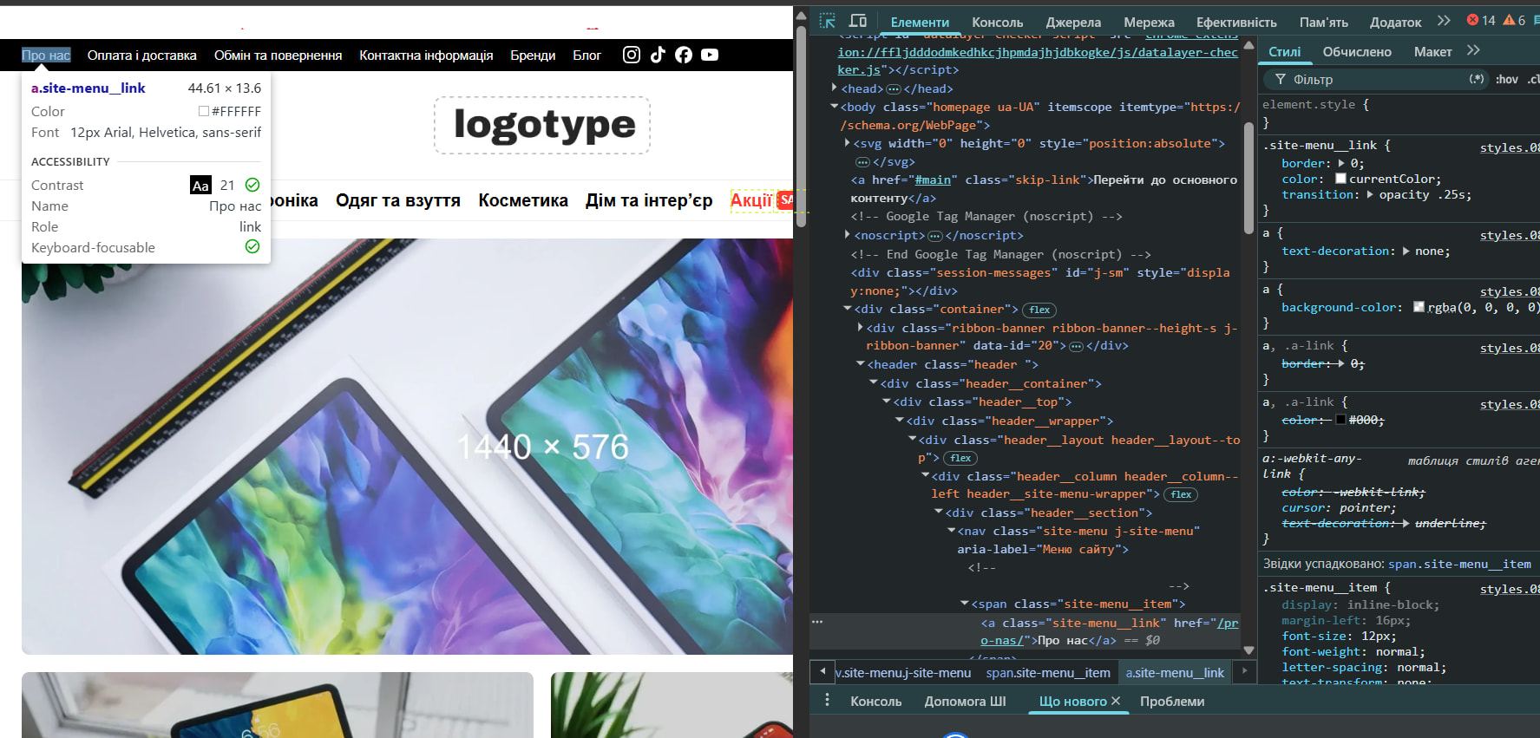Open the Бренди link in the top menu
Screen dimensions: 1540x738
pos(533,56)
